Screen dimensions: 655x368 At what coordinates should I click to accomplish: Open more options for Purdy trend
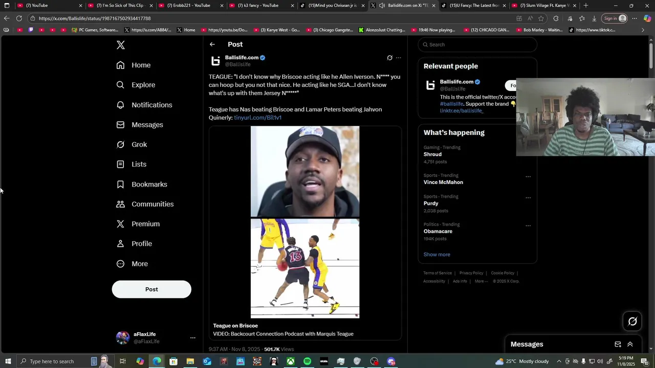pyautogui.click(x=528, y=198)
